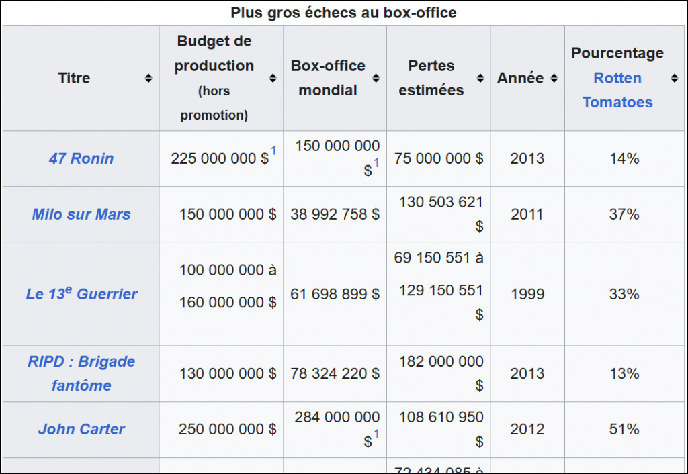
Task: Select the 225 000 000 $ budget cell
Action: [220, 158]
